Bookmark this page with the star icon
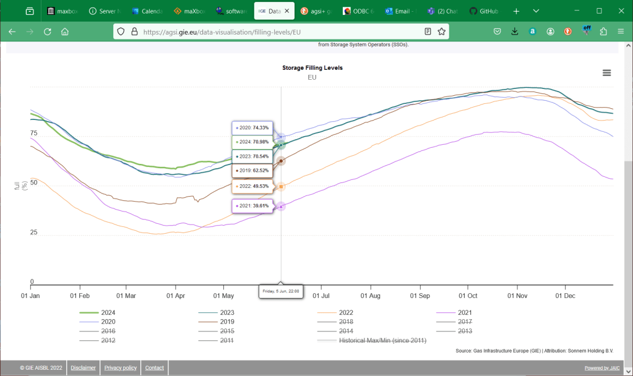This screenshot has height=376, width=633. click(442, 32)
